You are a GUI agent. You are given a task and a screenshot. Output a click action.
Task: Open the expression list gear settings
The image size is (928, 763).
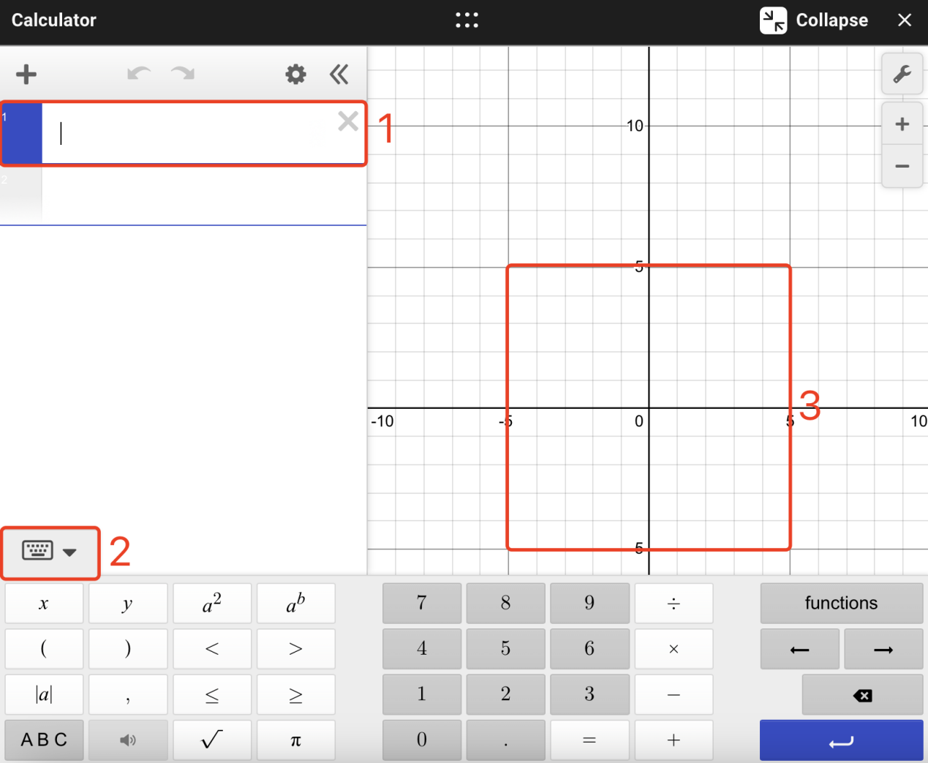(295, 74)
